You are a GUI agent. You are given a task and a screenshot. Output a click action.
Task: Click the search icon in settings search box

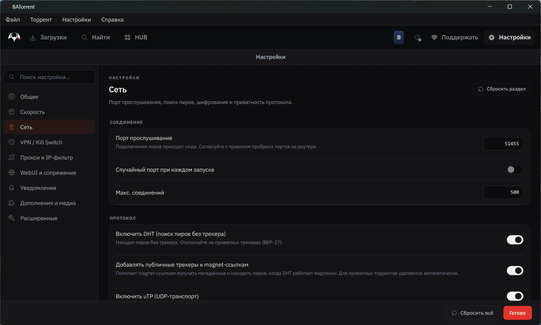(x=12, y=77)
